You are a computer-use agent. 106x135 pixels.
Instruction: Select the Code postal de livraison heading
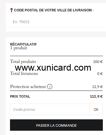click(x=54, y=10)
